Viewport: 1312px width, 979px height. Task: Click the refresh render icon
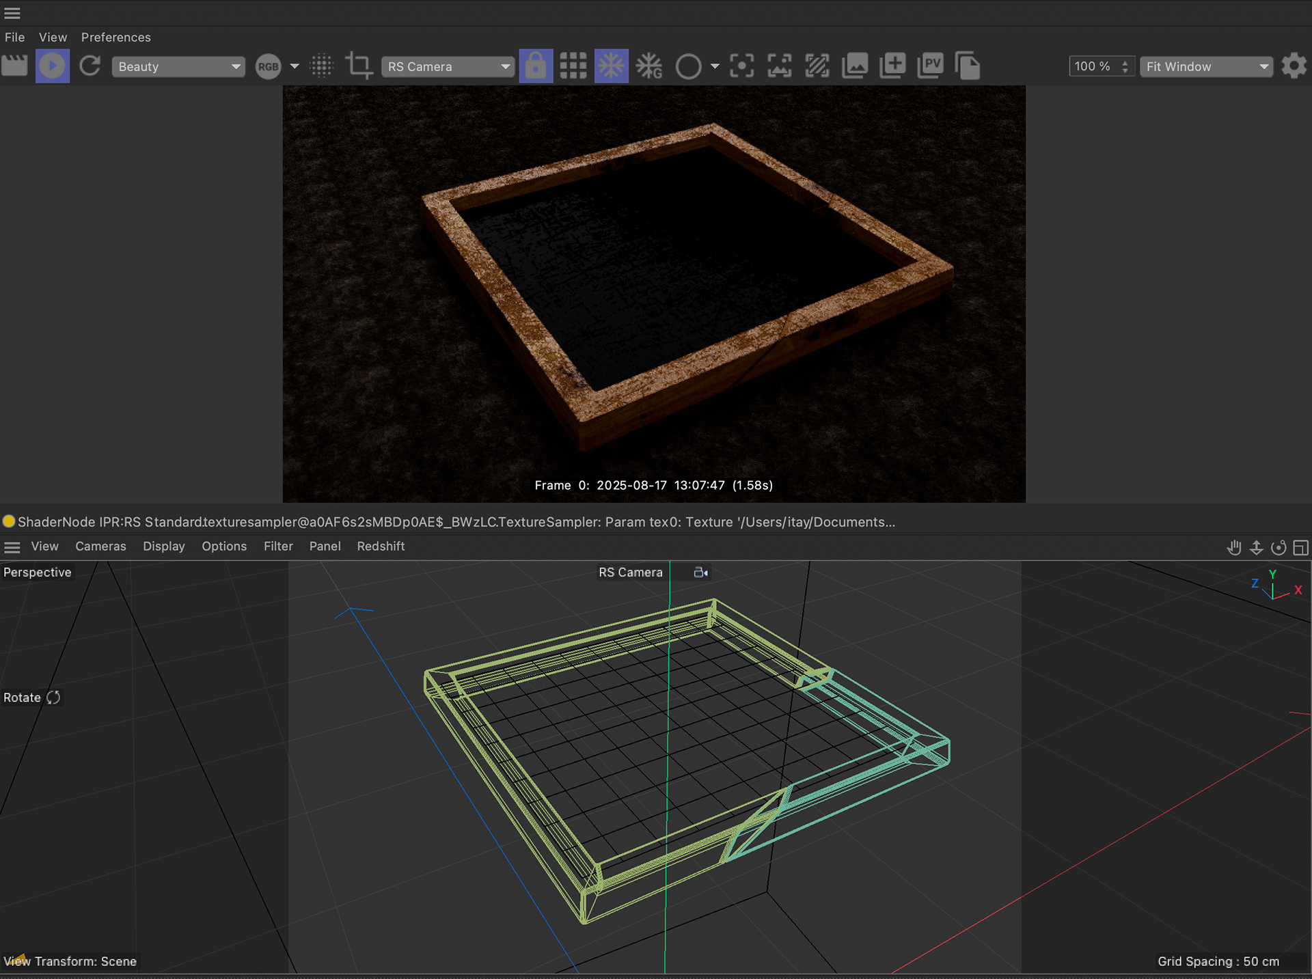90,66
